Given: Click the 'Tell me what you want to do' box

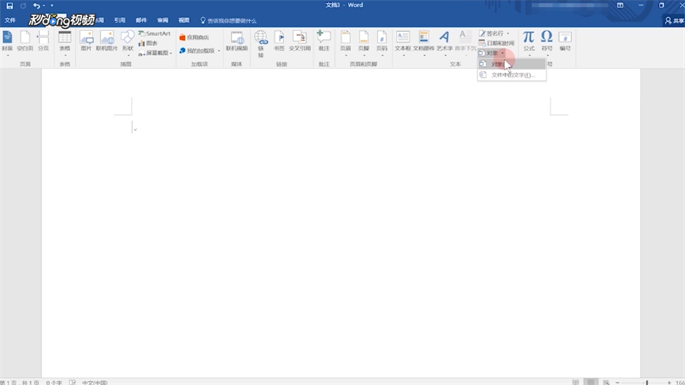Looking at the screenshot, I should click(229, 20).
